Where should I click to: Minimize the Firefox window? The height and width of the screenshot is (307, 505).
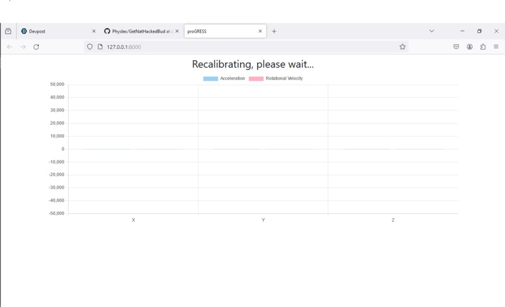pos(462,31)
